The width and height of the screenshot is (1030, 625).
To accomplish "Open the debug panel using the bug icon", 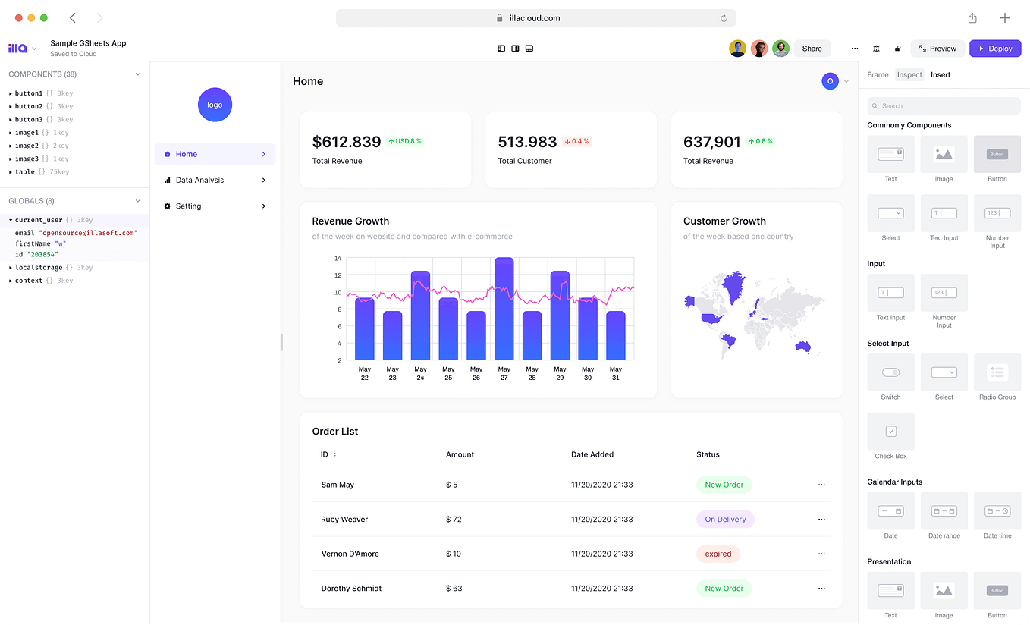I will click(x=876, y=48).
